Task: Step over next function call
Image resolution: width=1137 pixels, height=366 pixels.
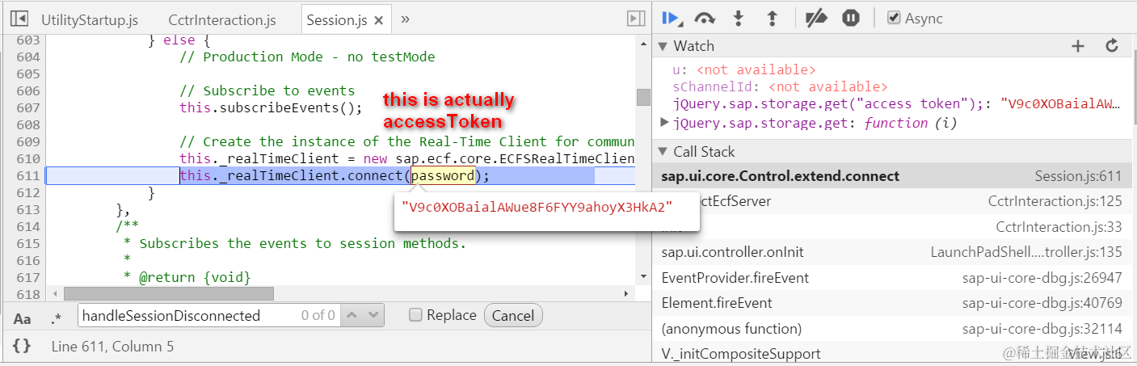Action: click(x=705, y=19)
